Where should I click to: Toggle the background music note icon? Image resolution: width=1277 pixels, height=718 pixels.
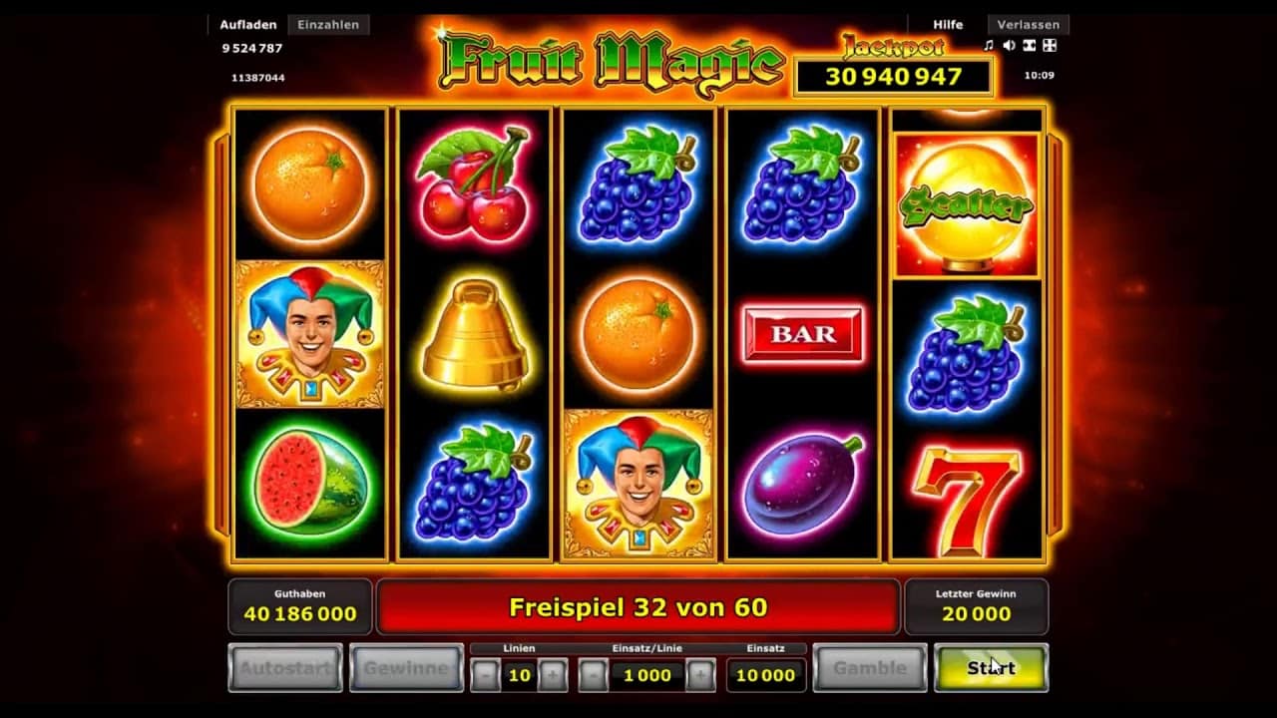point(989,46)
